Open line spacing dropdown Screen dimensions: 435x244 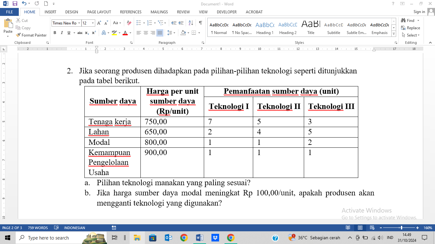coord(171,33)
